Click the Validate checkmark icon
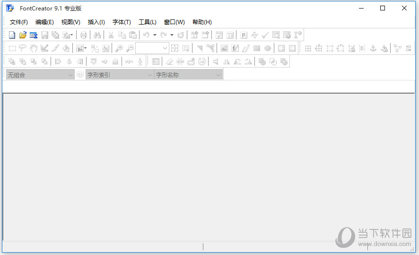 coord(265,35)
